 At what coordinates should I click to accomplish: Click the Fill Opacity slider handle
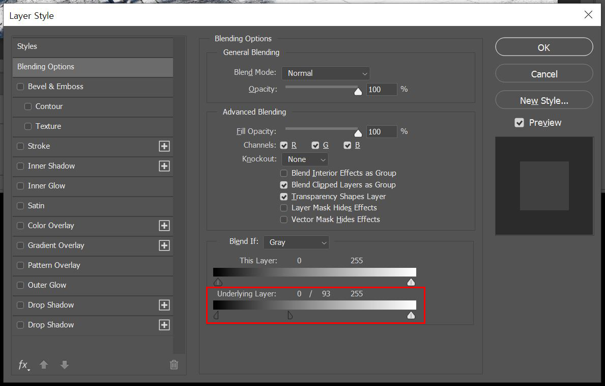[358, 133]
